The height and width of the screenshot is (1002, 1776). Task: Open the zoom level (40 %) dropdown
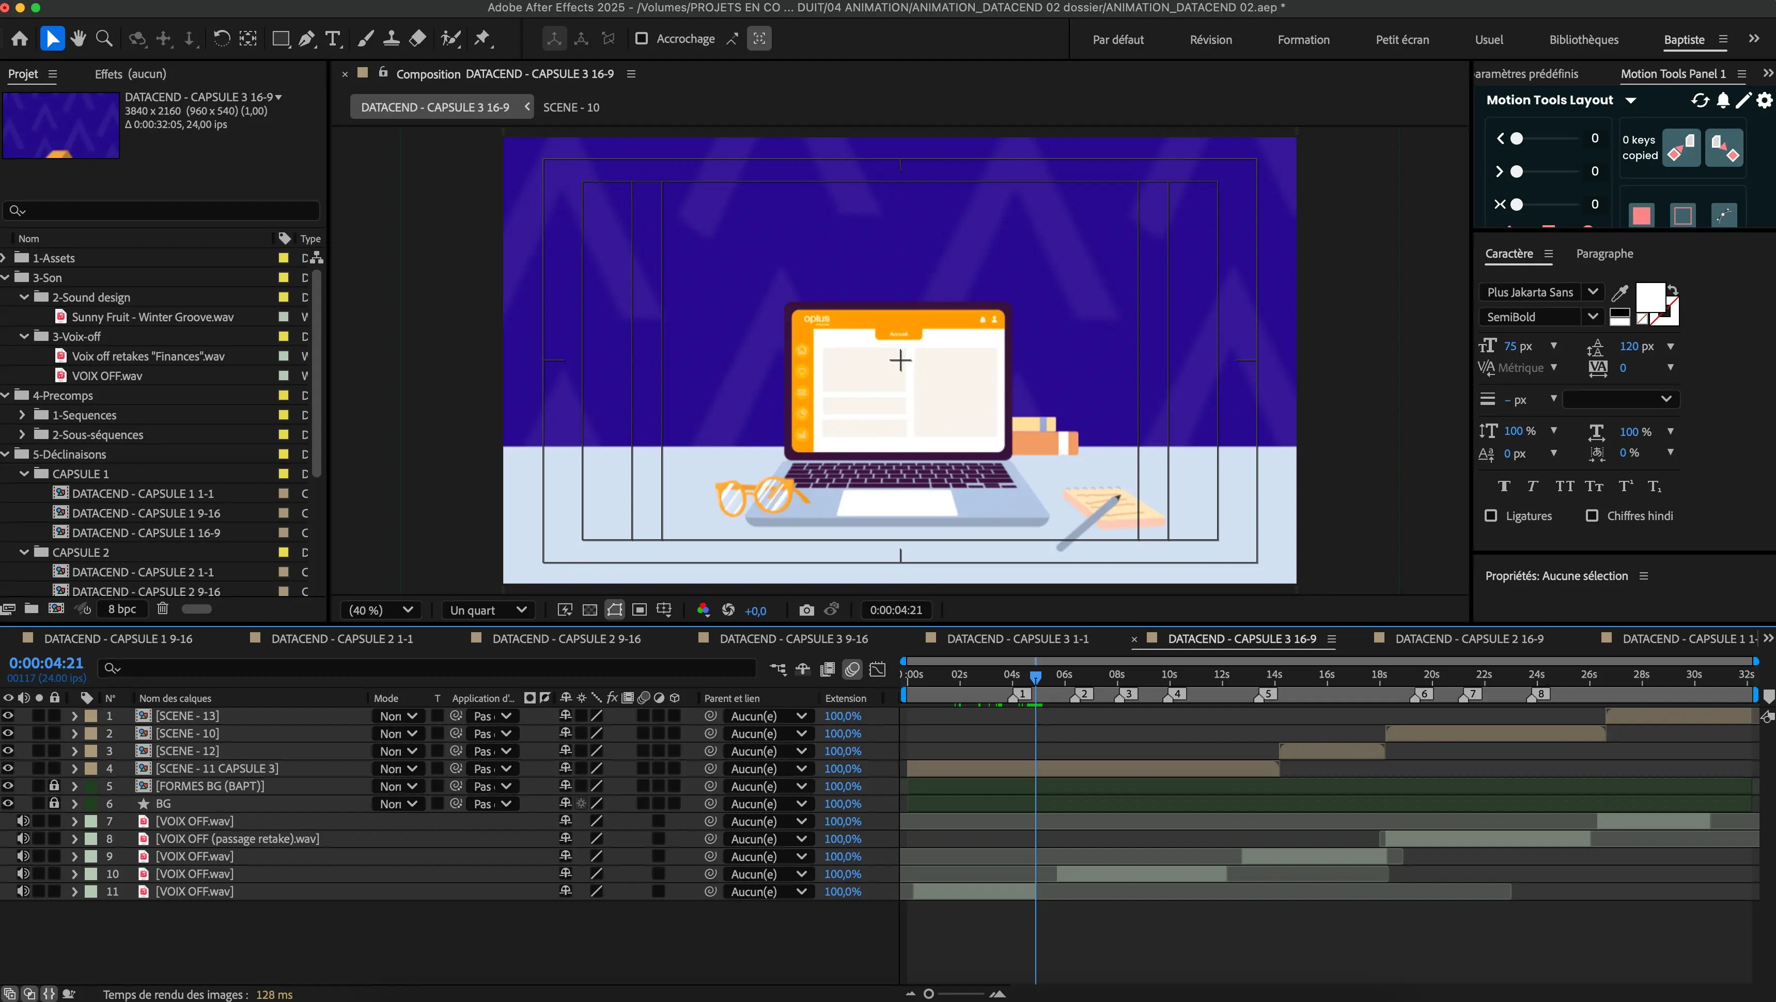(381, 610)
